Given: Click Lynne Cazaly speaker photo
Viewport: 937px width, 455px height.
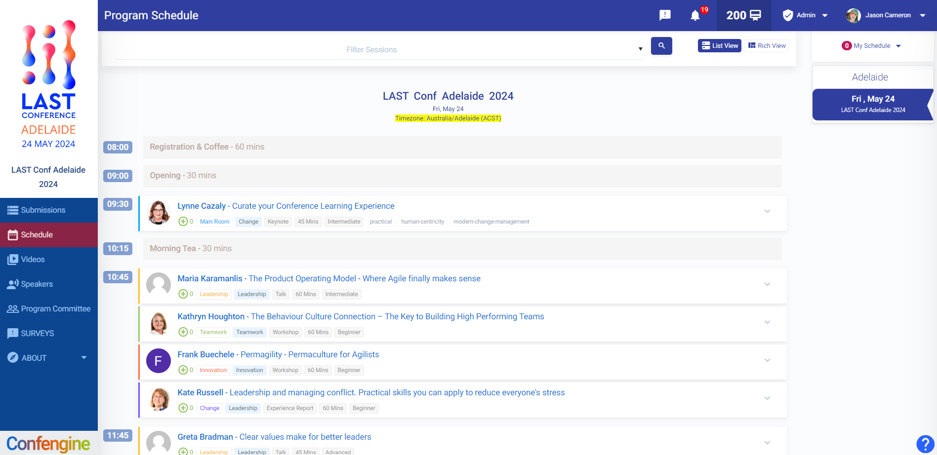Looking at the screenshot, I should point(159,213).
